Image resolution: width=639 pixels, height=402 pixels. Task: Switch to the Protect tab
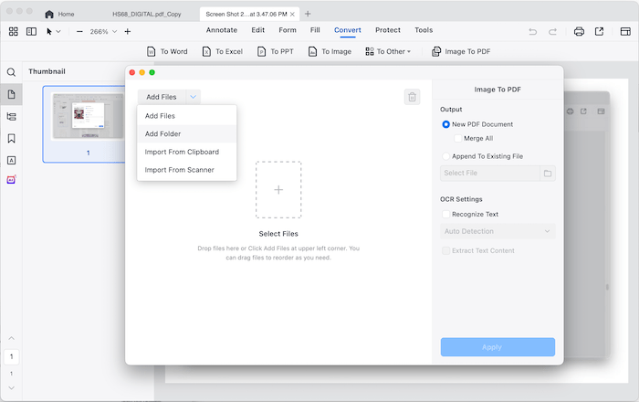(388, 30)
